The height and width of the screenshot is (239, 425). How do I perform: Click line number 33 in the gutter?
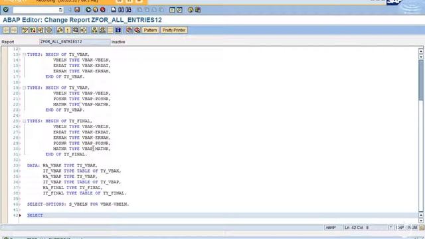click(15, 165)
